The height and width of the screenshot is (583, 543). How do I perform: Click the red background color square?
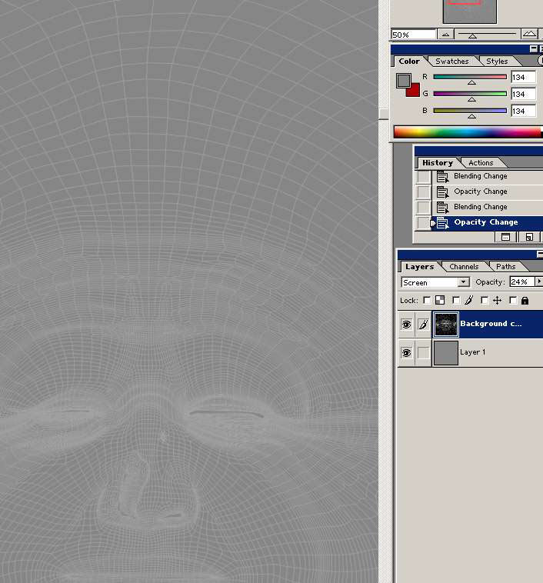(415, 91)
